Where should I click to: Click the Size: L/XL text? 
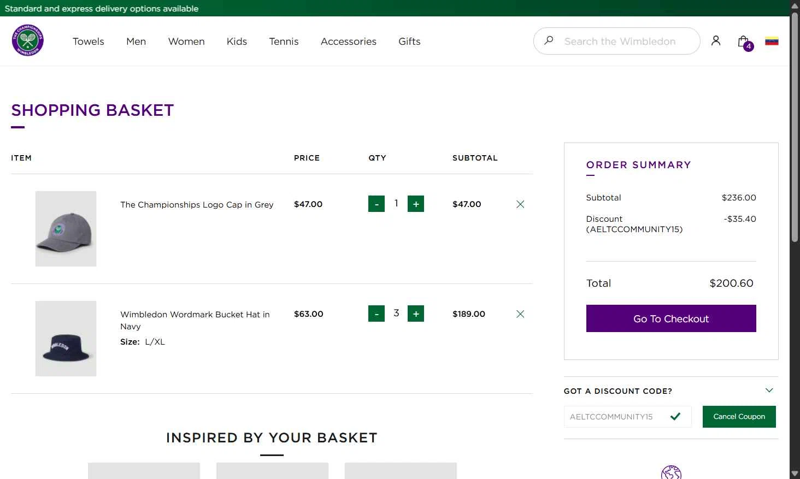(143, 342)
